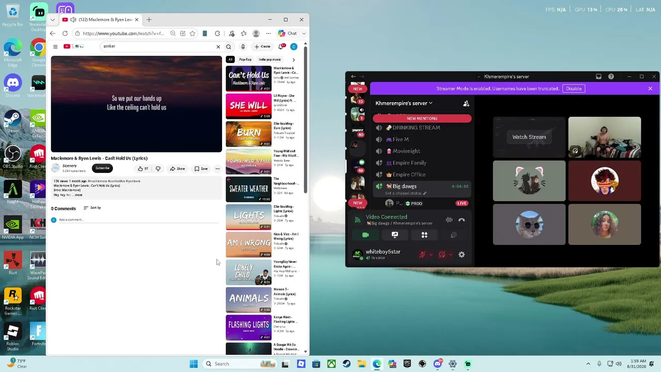Viewport: 661px width, 372px height.
Task: Expand Khmerempire's server dropdown menu
Action: [x=431, y=103]
